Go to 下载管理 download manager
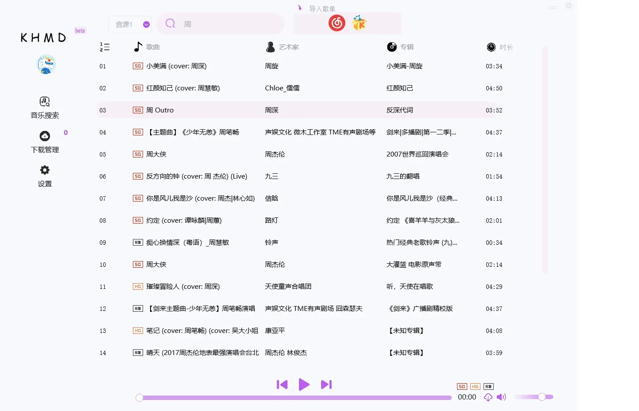 tap(44, 141)
